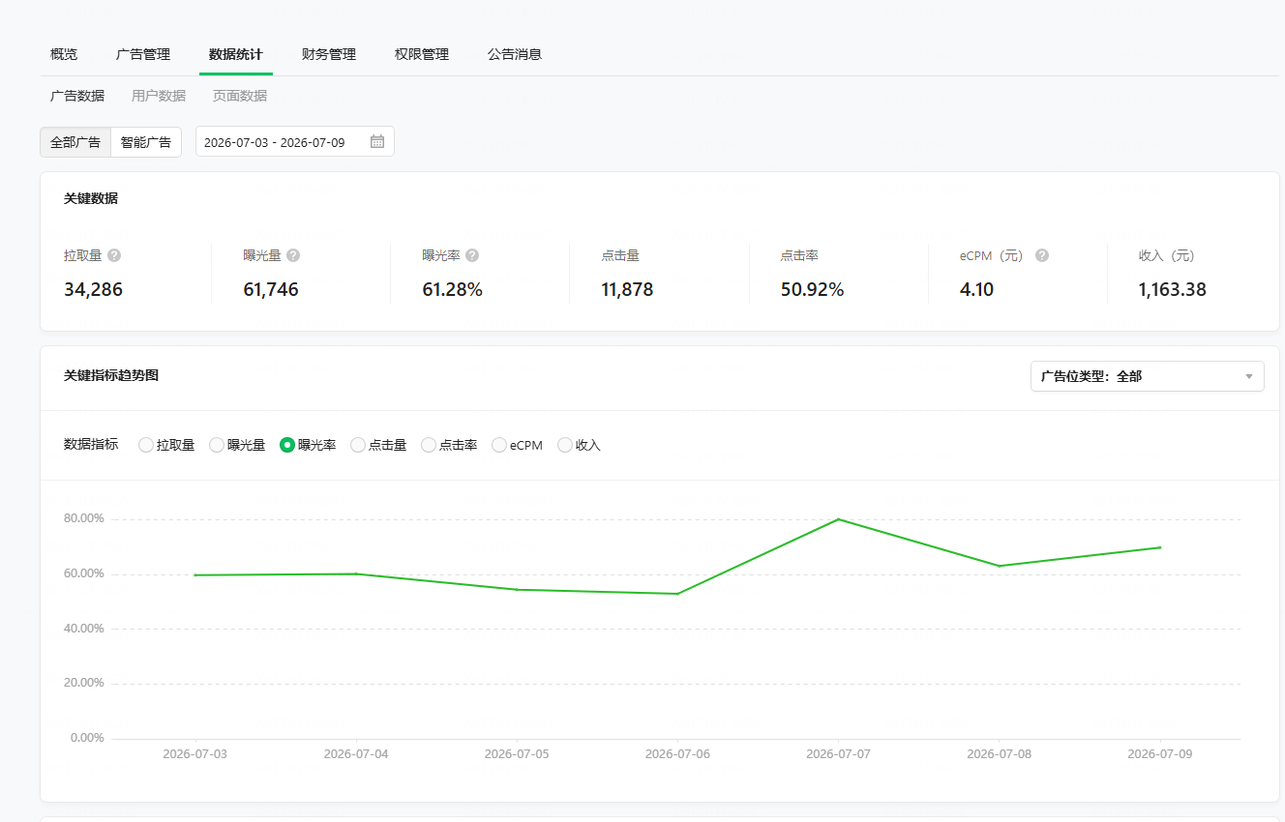Select the 收入 radio button
This screenshot has height=822, width=1285.
pos(565,445)
